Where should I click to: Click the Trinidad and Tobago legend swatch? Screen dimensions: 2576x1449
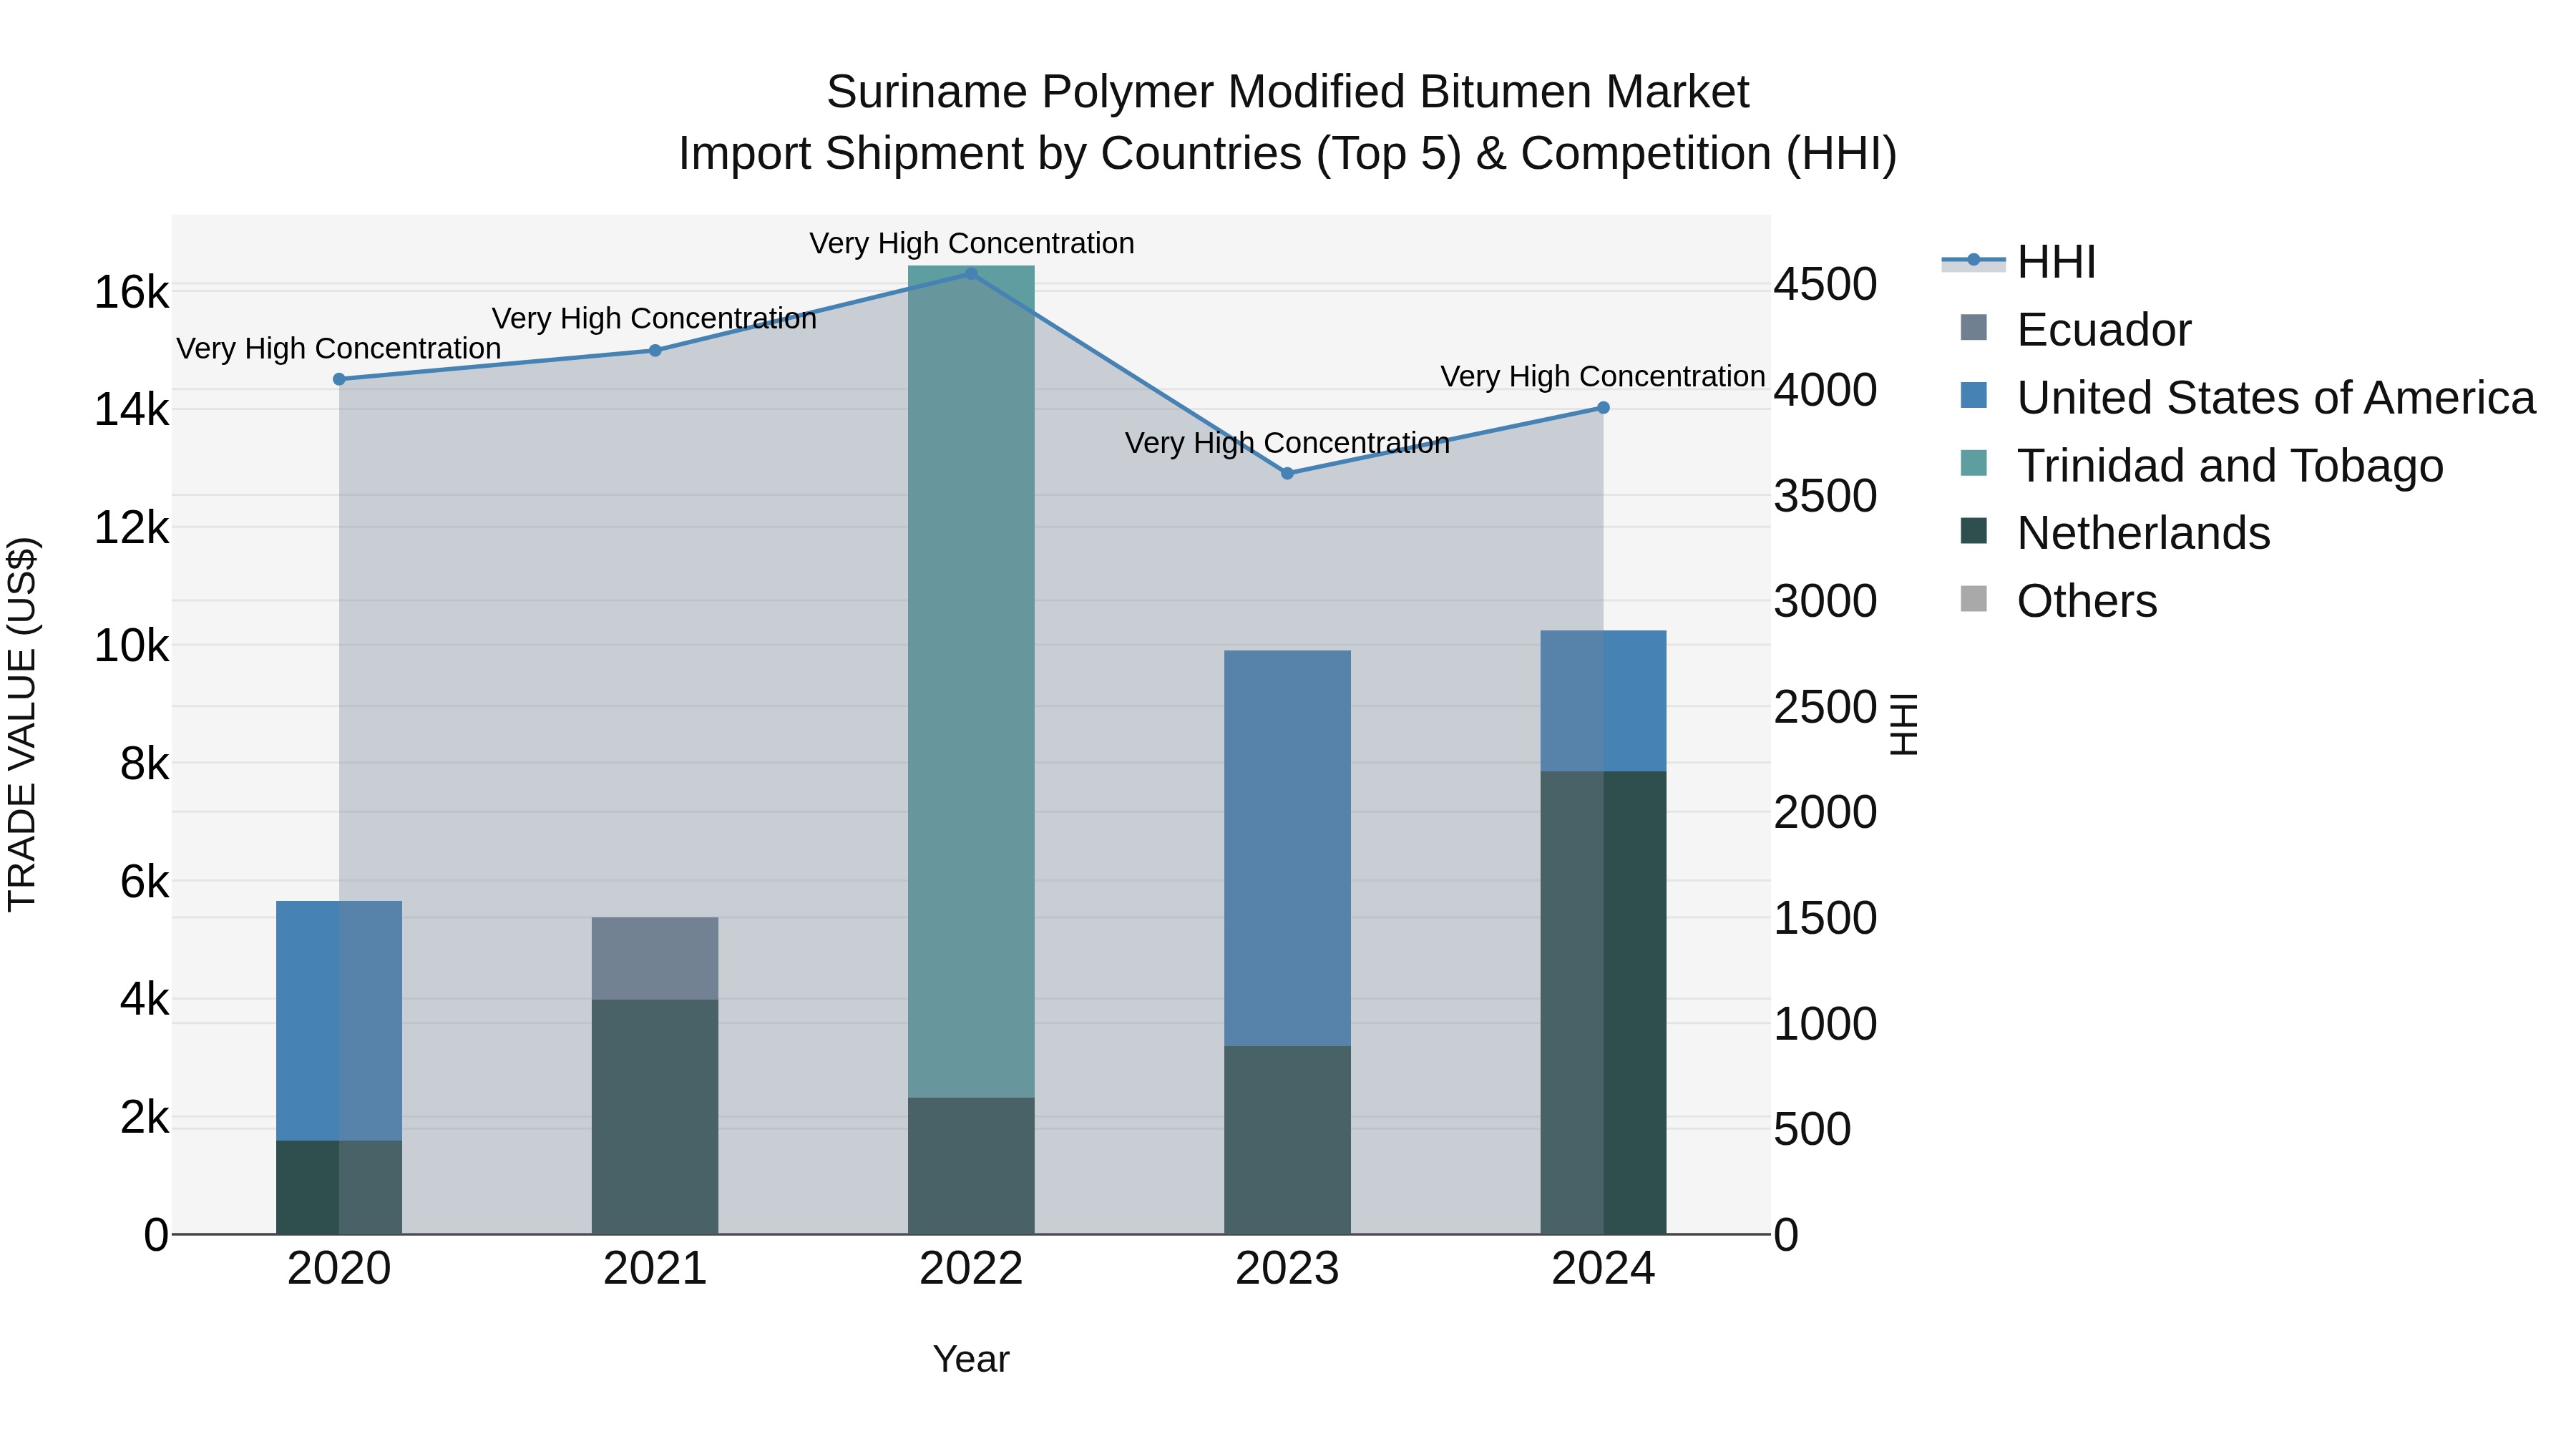1974,463
